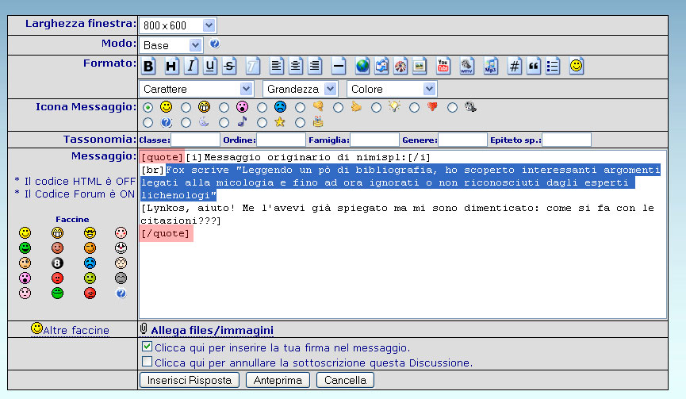686x399 pixels.
Task: Insert clown face from Faccine
Action: point(121,247)
